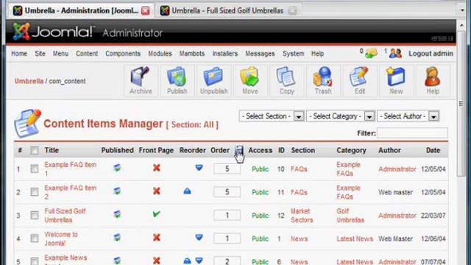Image resolution: width=471 pixels, height=265 pixels.
Task: Open the Modules menu
Action: 160,54
